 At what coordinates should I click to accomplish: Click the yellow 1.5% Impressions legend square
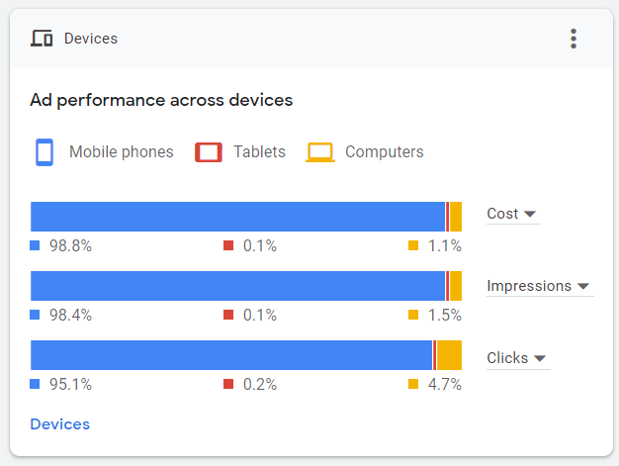pos(413,315)
